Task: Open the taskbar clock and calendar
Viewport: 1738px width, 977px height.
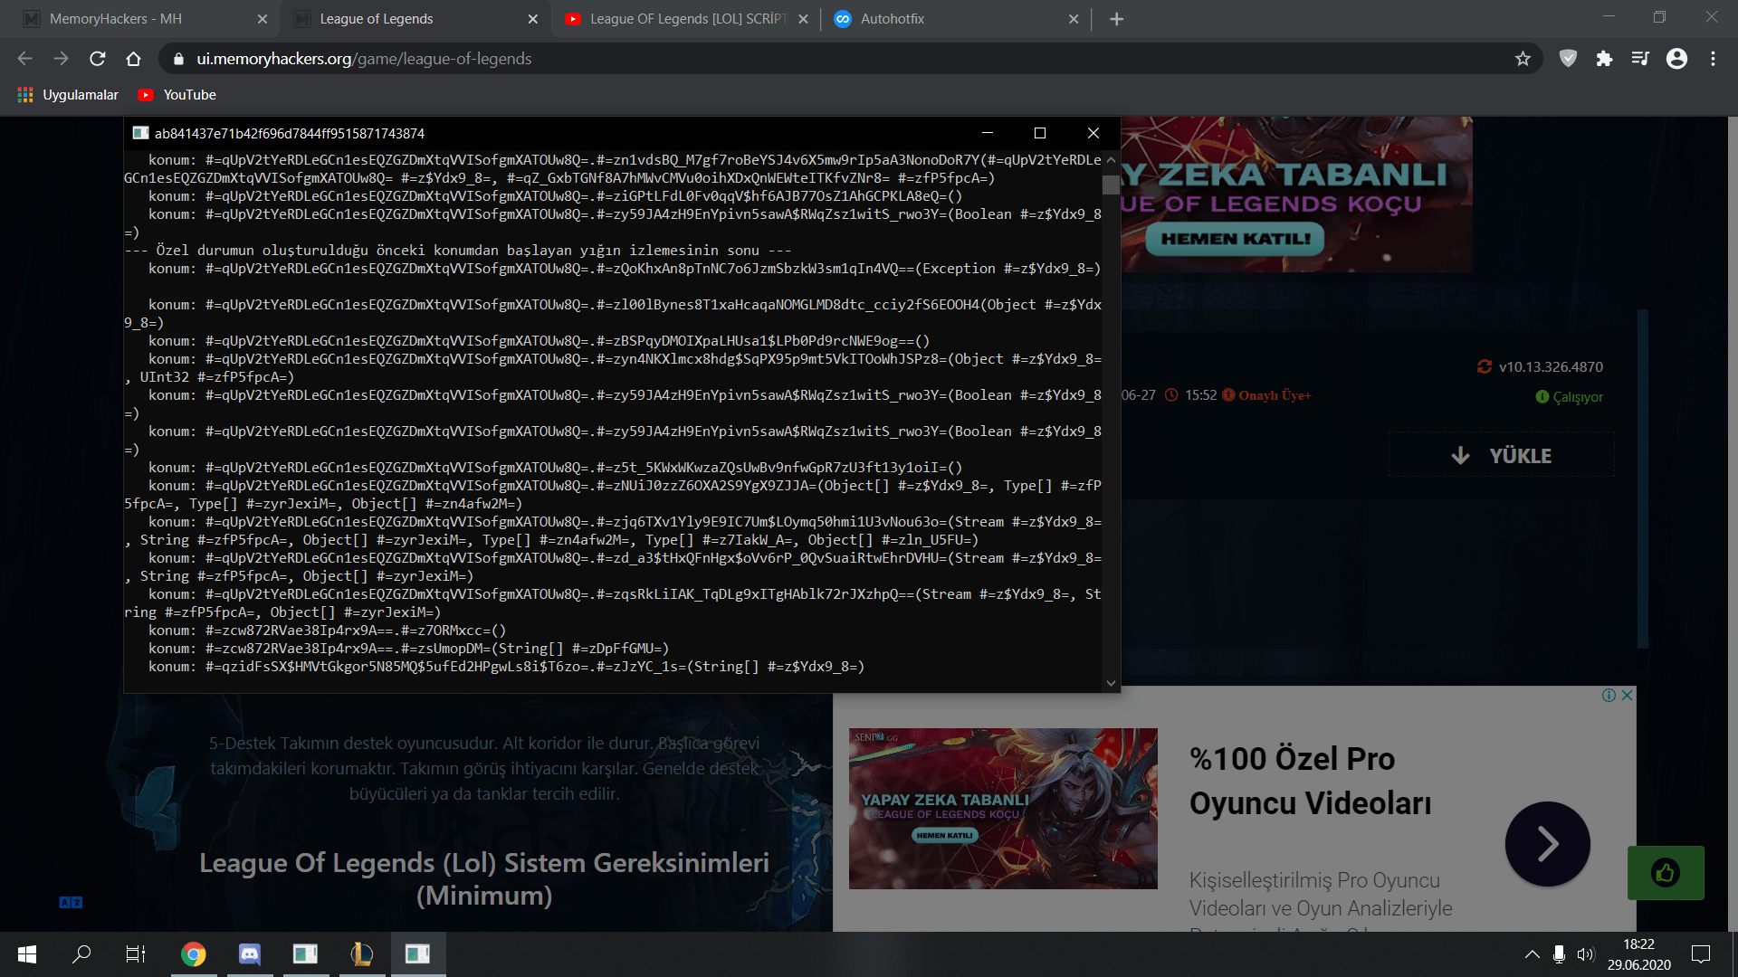Action: tap(1638, 954)
